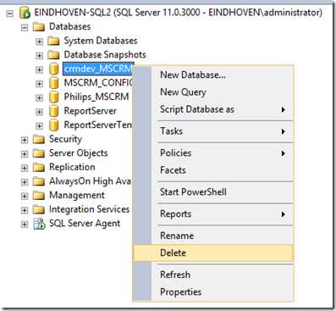Expand the AlwaysOn High Availability node
This screenshot has height=311, width=336.
25,182
